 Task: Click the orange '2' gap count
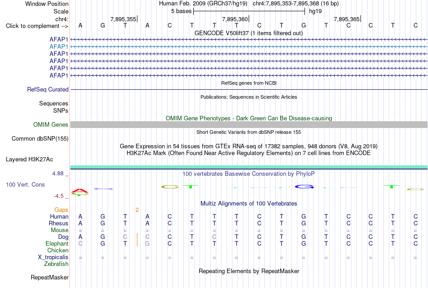[x=137, y=210]
